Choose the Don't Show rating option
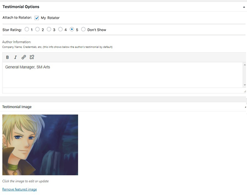Image resolution: width=247 pixels, height=195 pixels. pyautogui.click(x=83, y=30)
